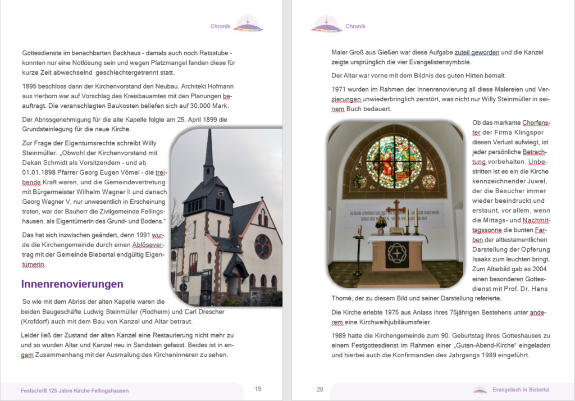This screenshot has width=575, height=401.
Task: Click the line starting 'Gottesdienste im benachbarten Backhaus'
Action: click(x=127, y=53)
